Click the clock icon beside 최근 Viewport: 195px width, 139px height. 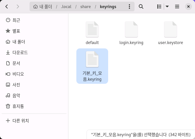click(8, 20)
